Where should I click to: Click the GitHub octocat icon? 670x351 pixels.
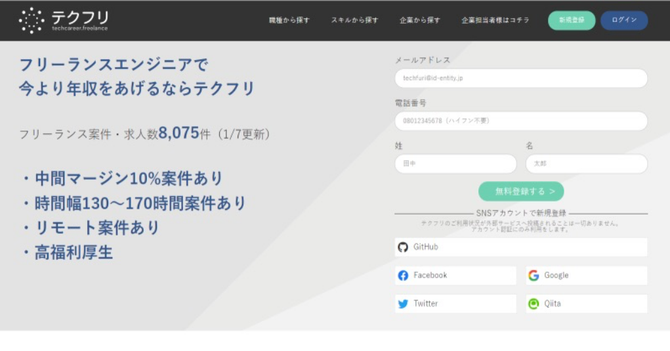point(403,247)
